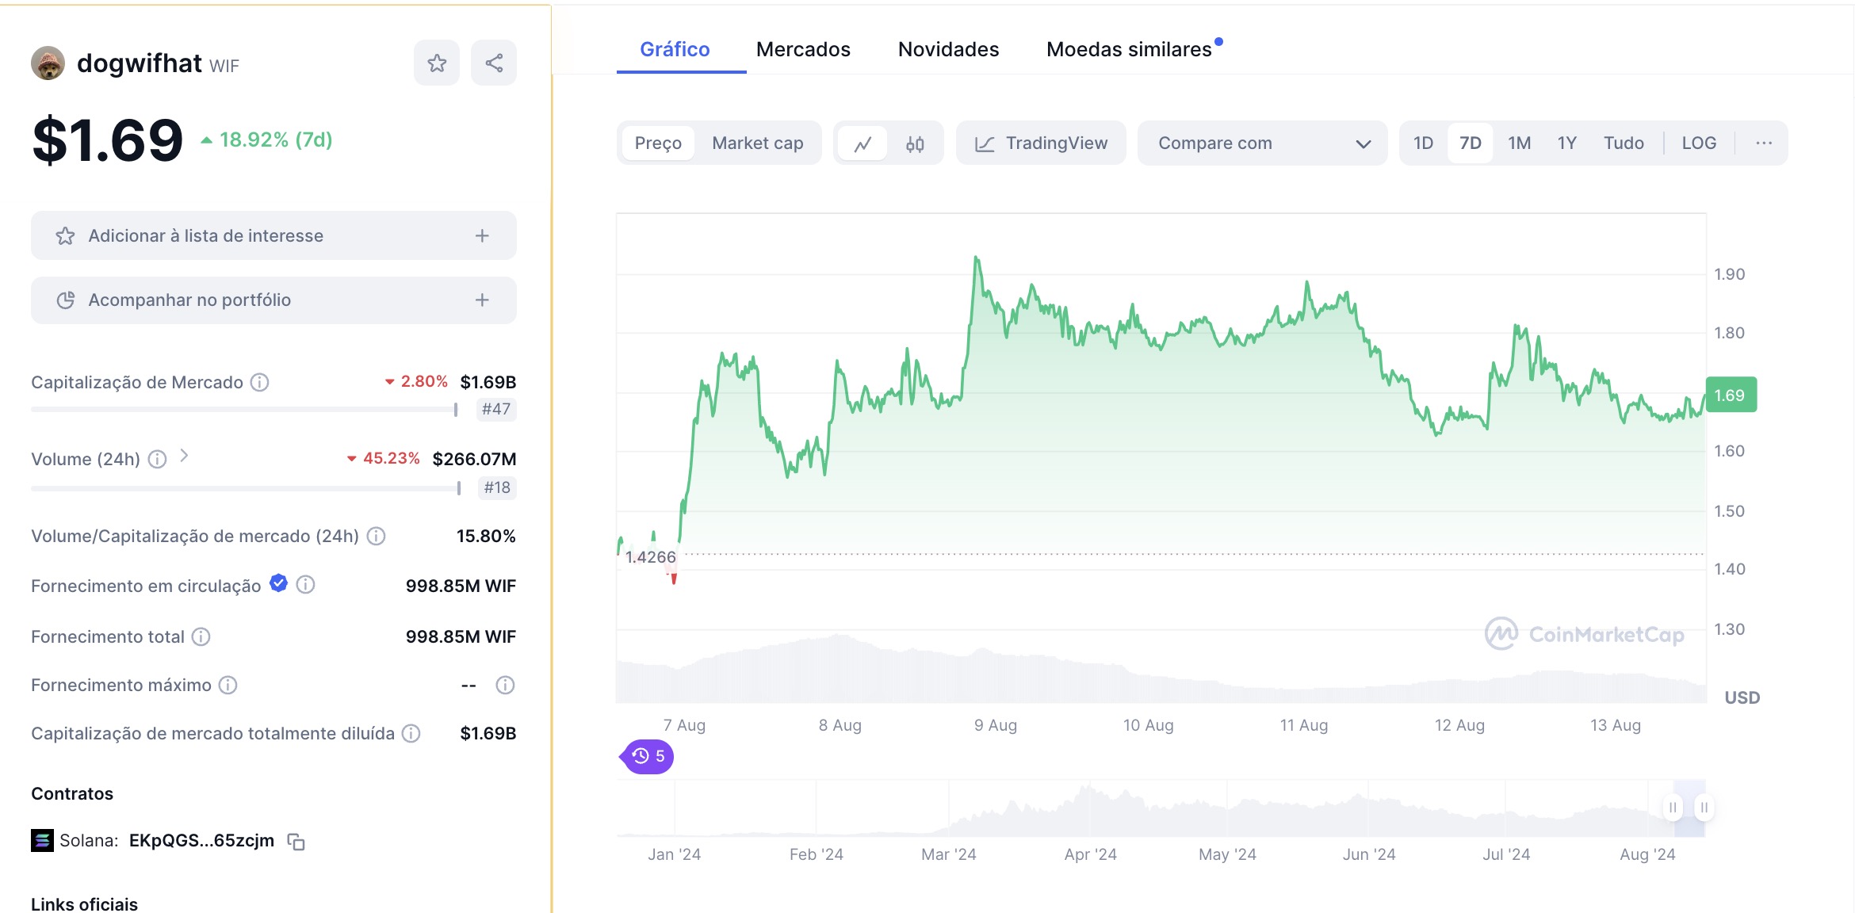Screen dimensions: 1855x913
Task: Click the Links oficiais heading
Action: tap(84, 903)
